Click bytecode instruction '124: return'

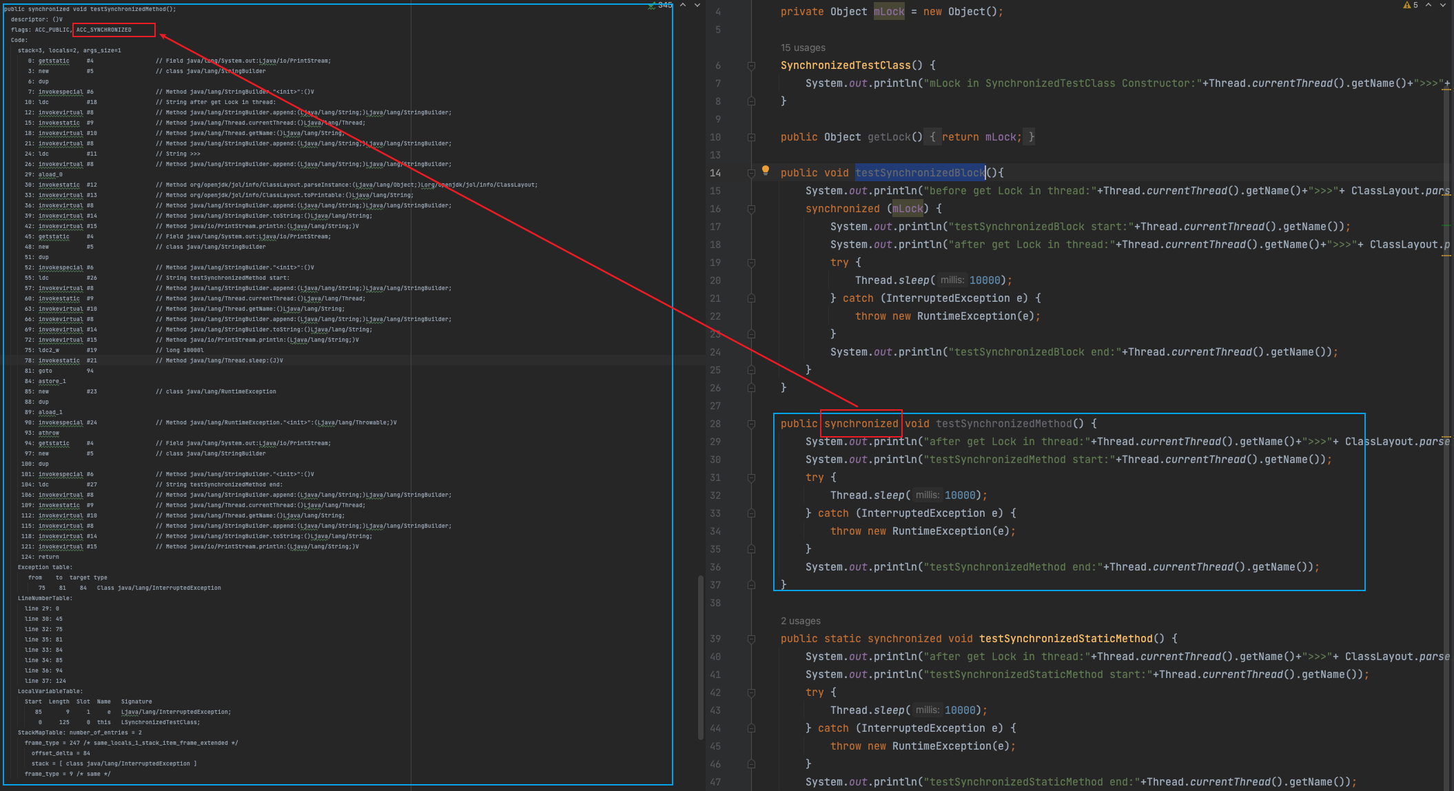pos(40,557)
